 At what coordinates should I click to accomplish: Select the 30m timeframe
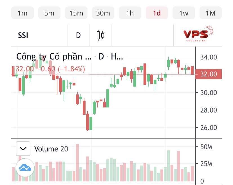(103, 13)
